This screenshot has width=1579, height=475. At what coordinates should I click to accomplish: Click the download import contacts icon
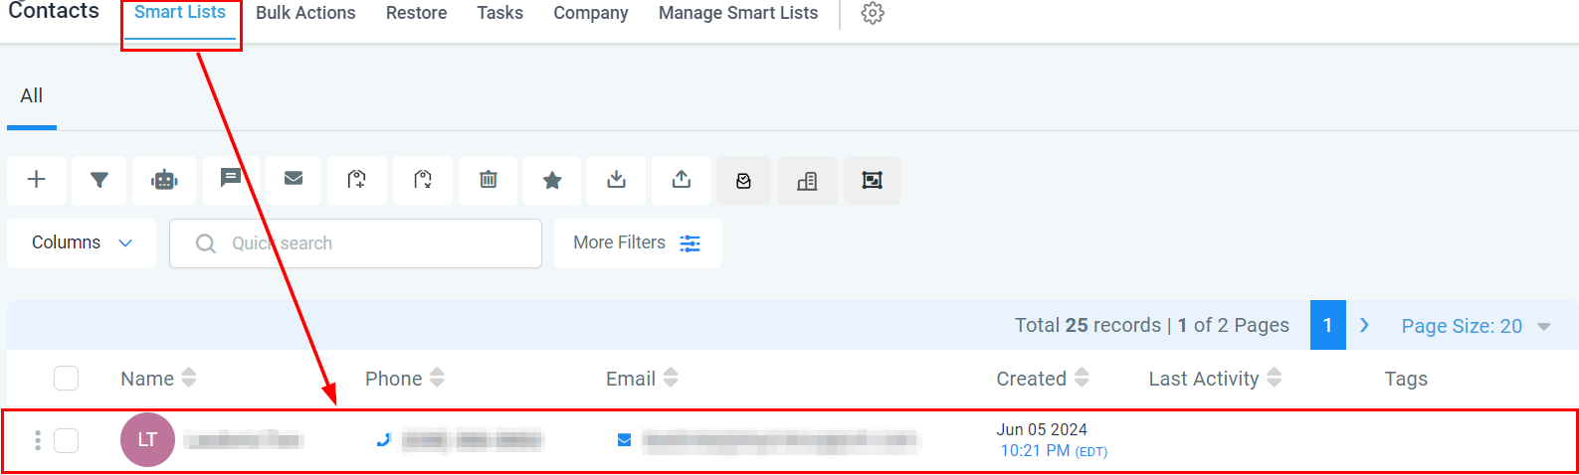[x=617, y=180]
